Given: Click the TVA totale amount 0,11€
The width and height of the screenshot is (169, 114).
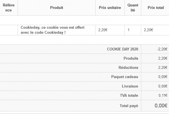Looking at the screenshot, I should 163,95.
